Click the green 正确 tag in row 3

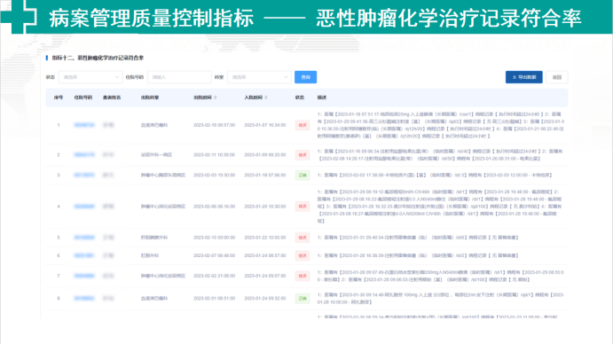303,176
